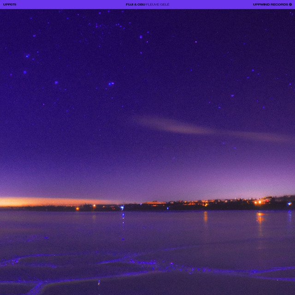Image resolution: width=295 pixels, height=295 pixels.
Task: Open the UPPWIND RECORDS label text
Action: click(270, 4)
